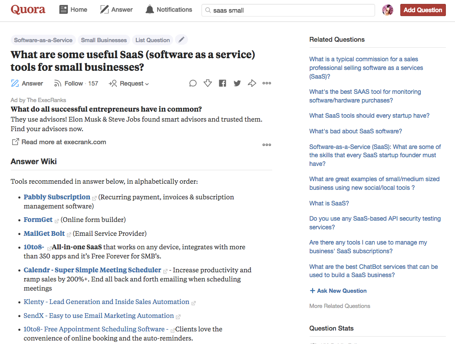This screenshot has height=344, width=455.
Task: Click the share arrow icon
Action: pyautogui.click(x=252, y=83)
